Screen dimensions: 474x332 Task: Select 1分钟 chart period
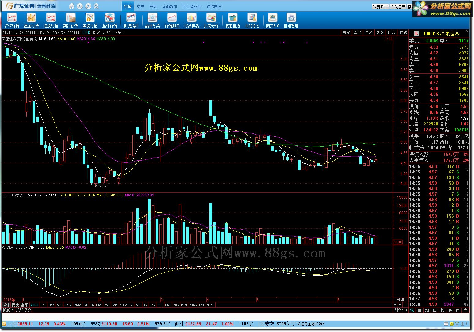coord(18,32)
